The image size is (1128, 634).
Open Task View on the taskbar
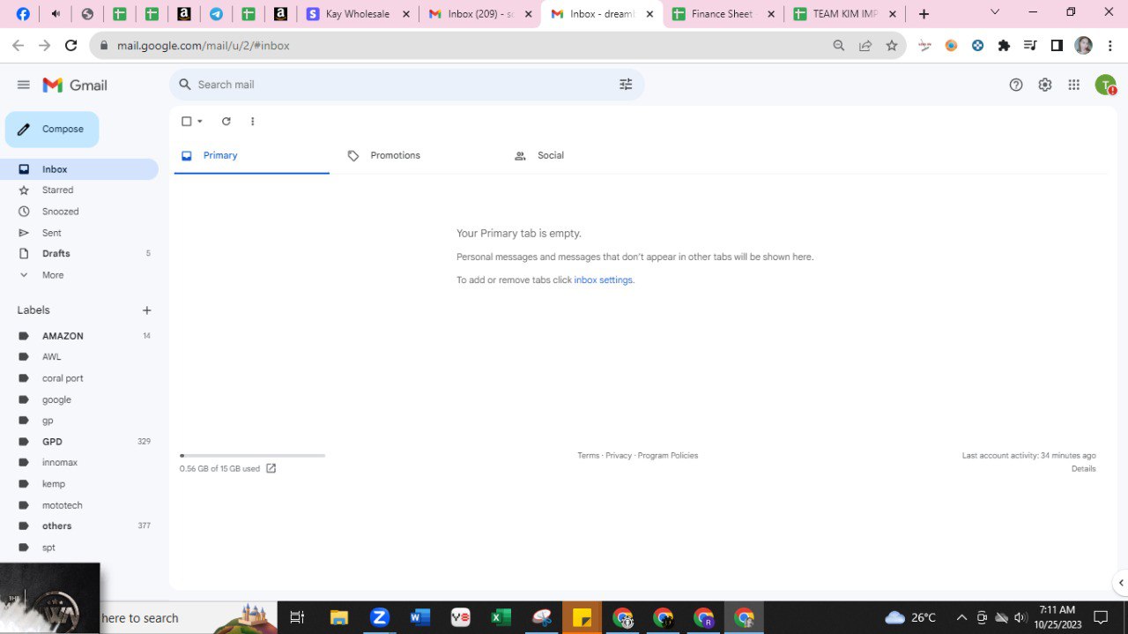point(297,617)
